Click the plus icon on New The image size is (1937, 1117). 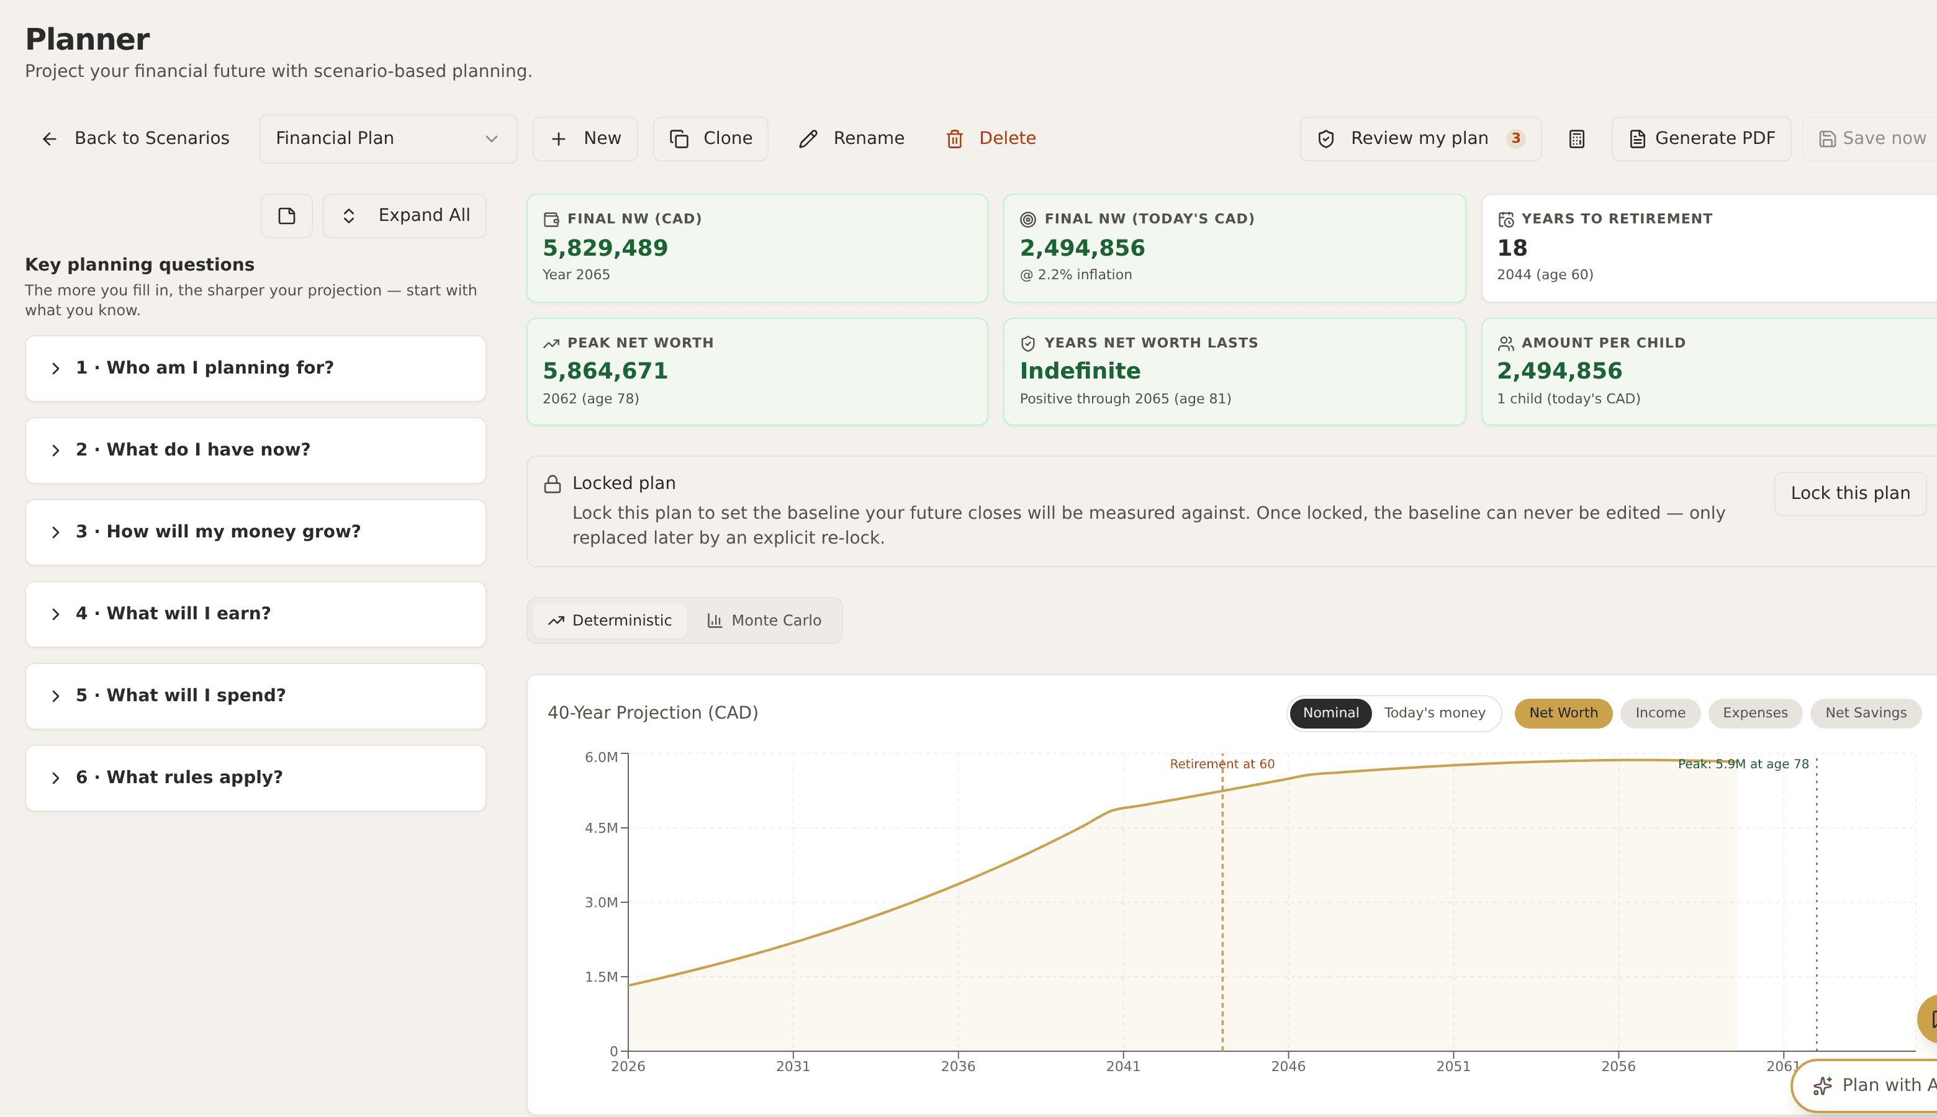(x=559, y=139)
